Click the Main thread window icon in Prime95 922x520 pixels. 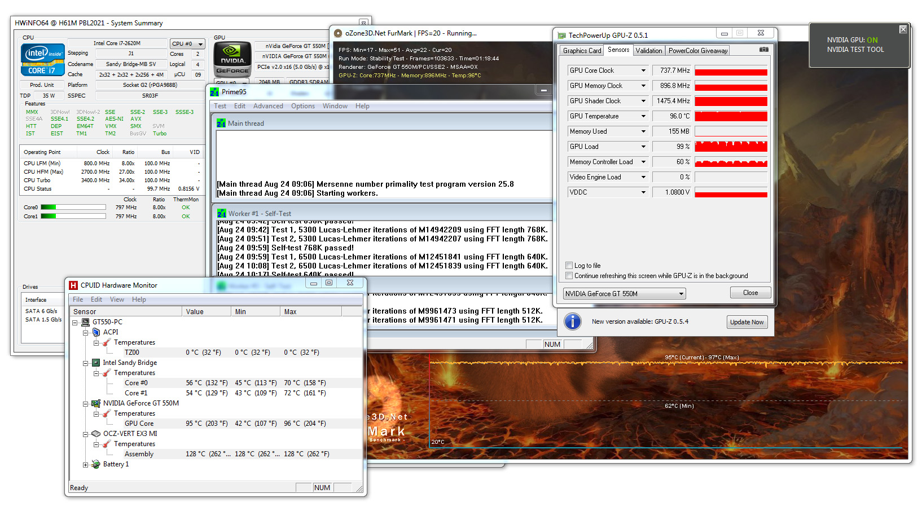pos(221,123)
